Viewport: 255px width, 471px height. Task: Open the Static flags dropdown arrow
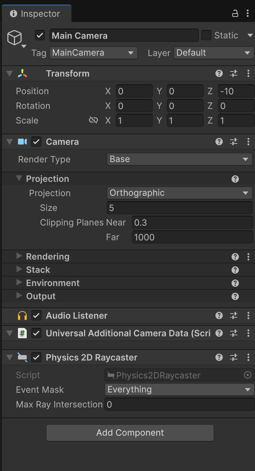(x=250, y=36)
